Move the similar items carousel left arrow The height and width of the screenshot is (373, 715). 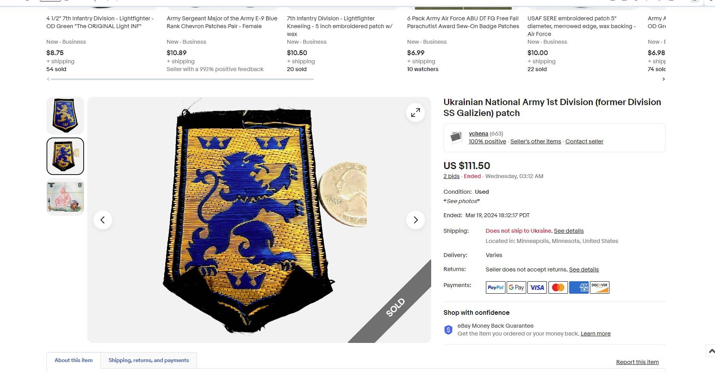(x=48, y=79)
